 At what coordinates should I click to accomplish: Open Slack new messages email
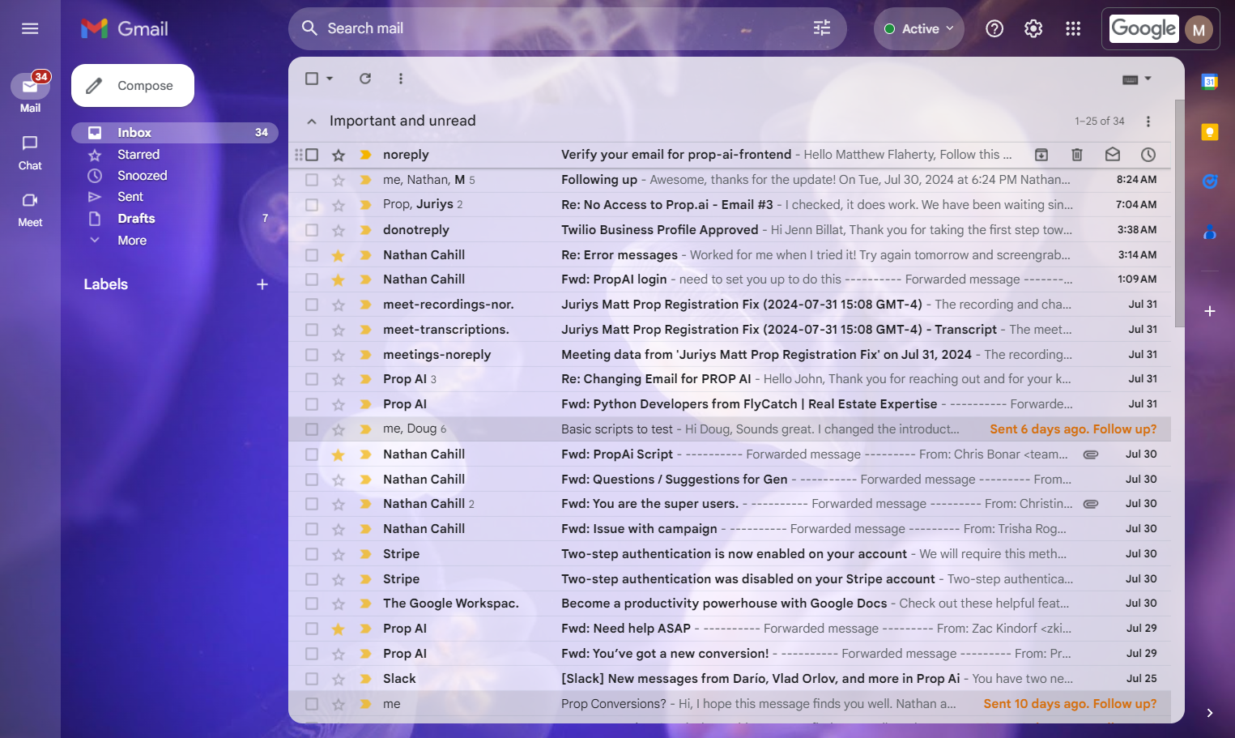(730, 679)
